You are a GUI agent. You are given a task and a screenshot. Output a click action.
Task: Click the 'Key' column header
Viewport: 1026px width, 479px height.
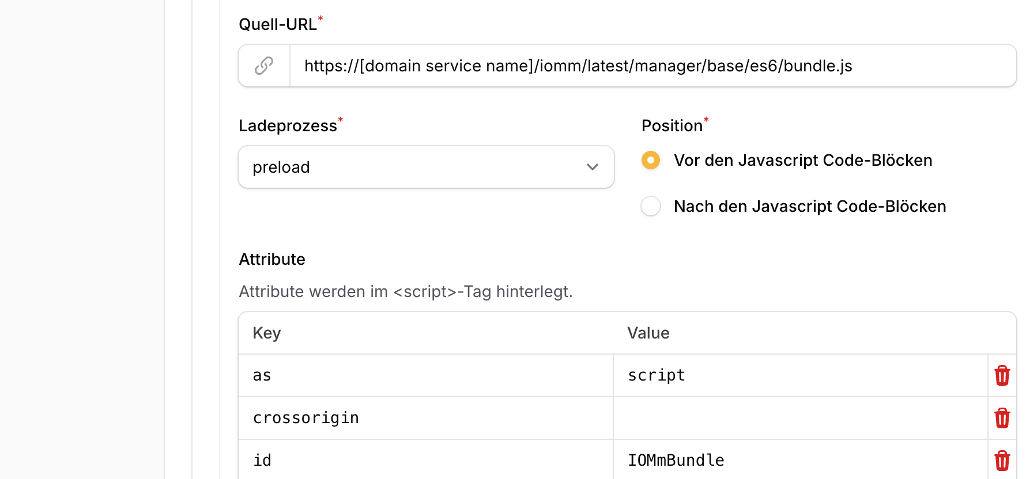(x=267, y=333)
